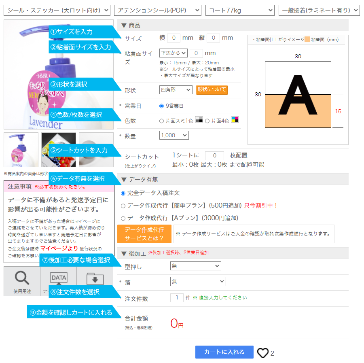Image resolution: width=364 pixels, height=363 pixels.
Task: Click the DATA monitor icon
Action: click(58, 278)
